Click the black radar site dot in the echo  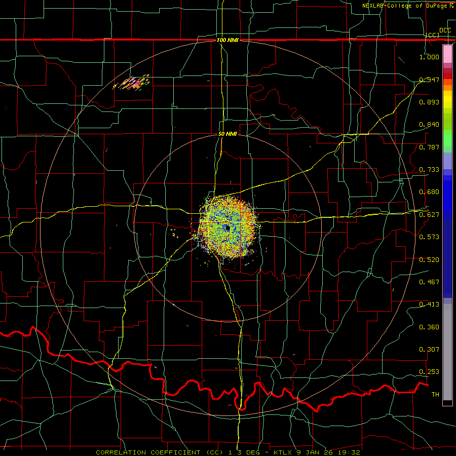(227, 229)
